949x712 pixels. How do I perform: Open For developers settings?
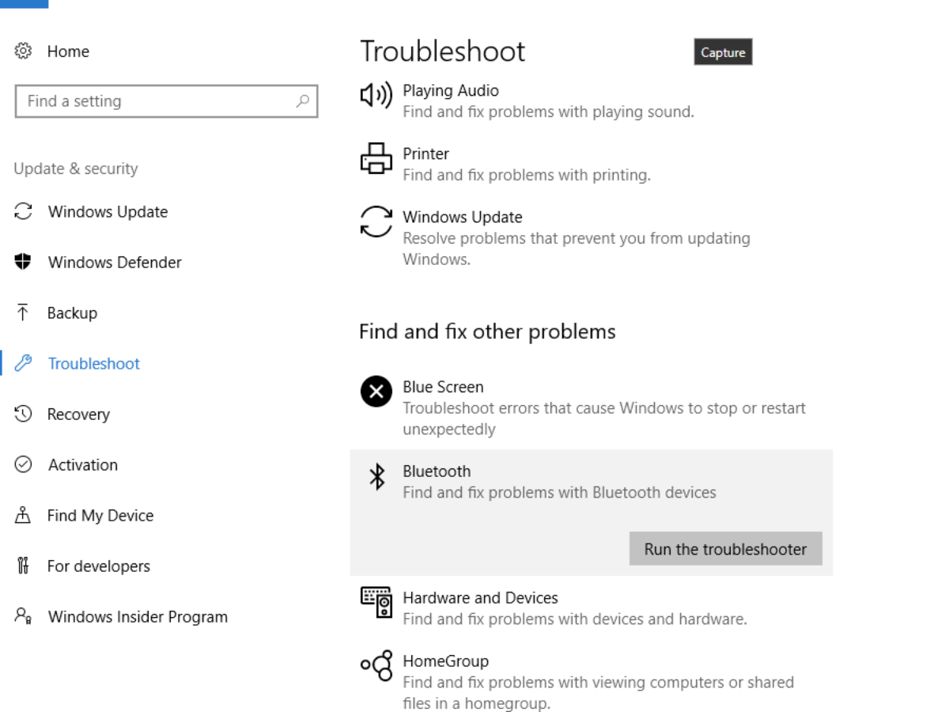click(x=98, y=566)
